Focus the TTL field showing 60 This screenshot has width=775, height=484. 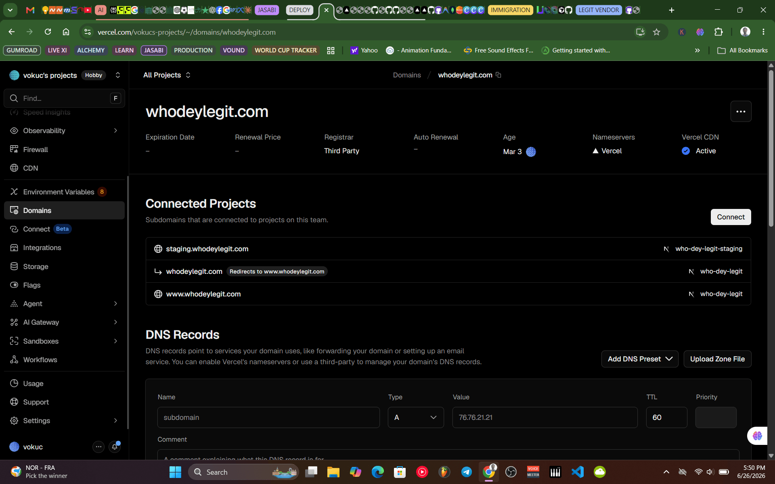point(666,417)
